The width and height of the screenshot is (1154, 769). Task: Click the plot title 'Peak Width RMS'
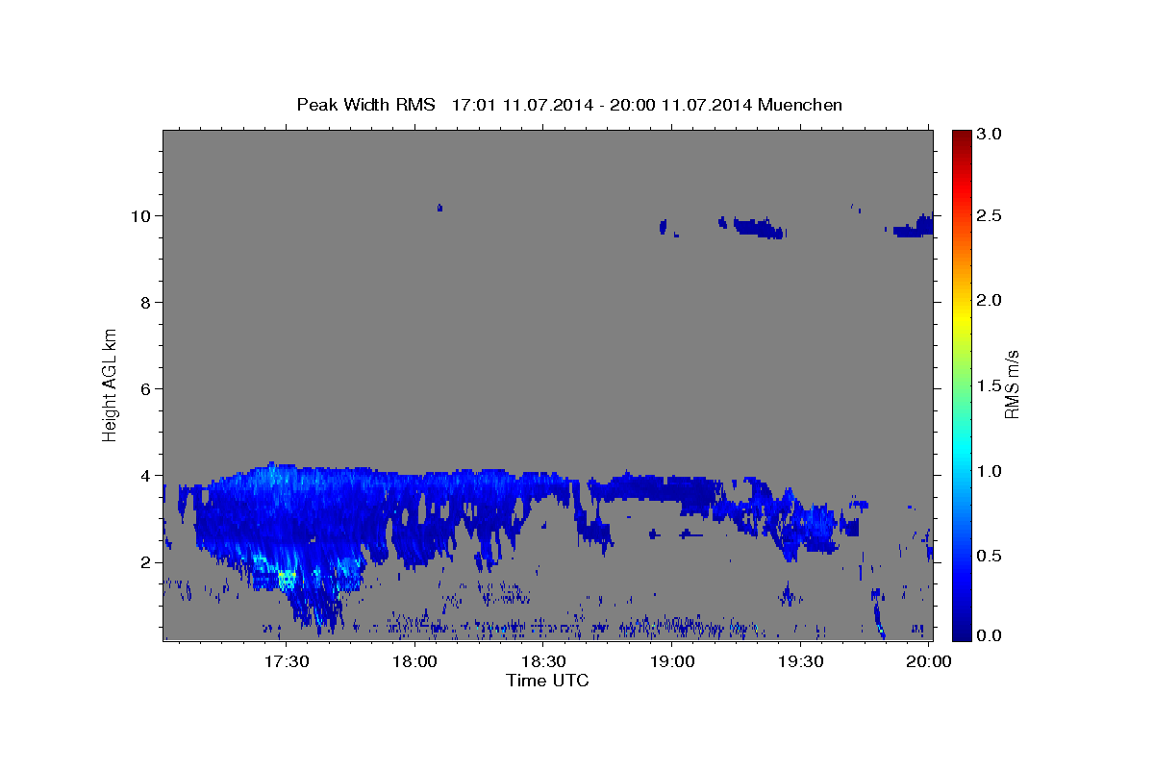[365, 105]
